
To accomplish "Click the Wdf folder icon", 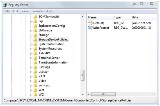I will tap(35, 90).
